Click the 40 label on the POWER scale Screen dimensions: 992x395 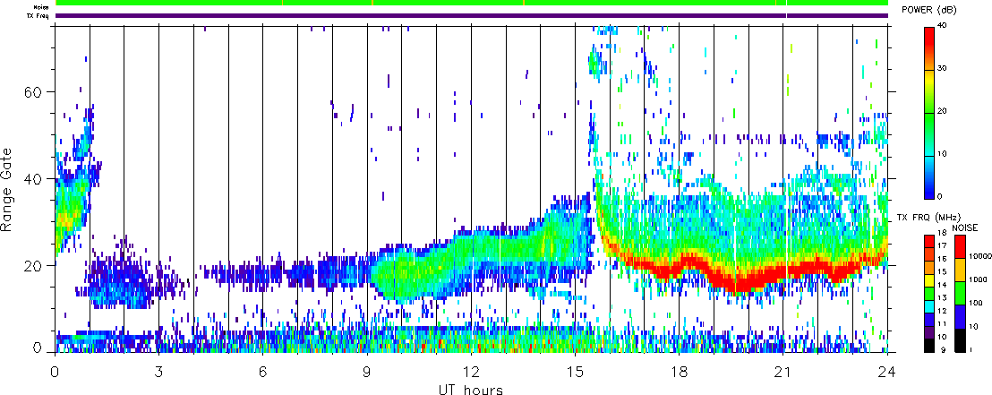coord(944,27)
